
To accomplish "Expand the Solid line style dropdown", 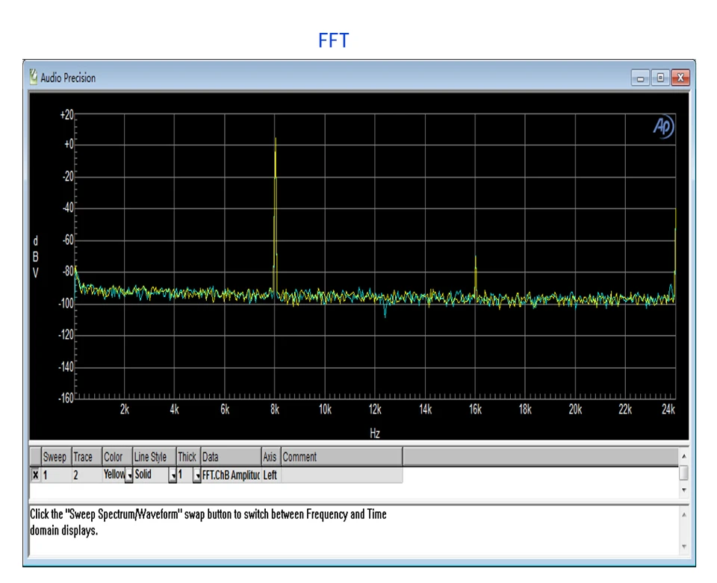I will pyautogui.click(x=173, y=476).
